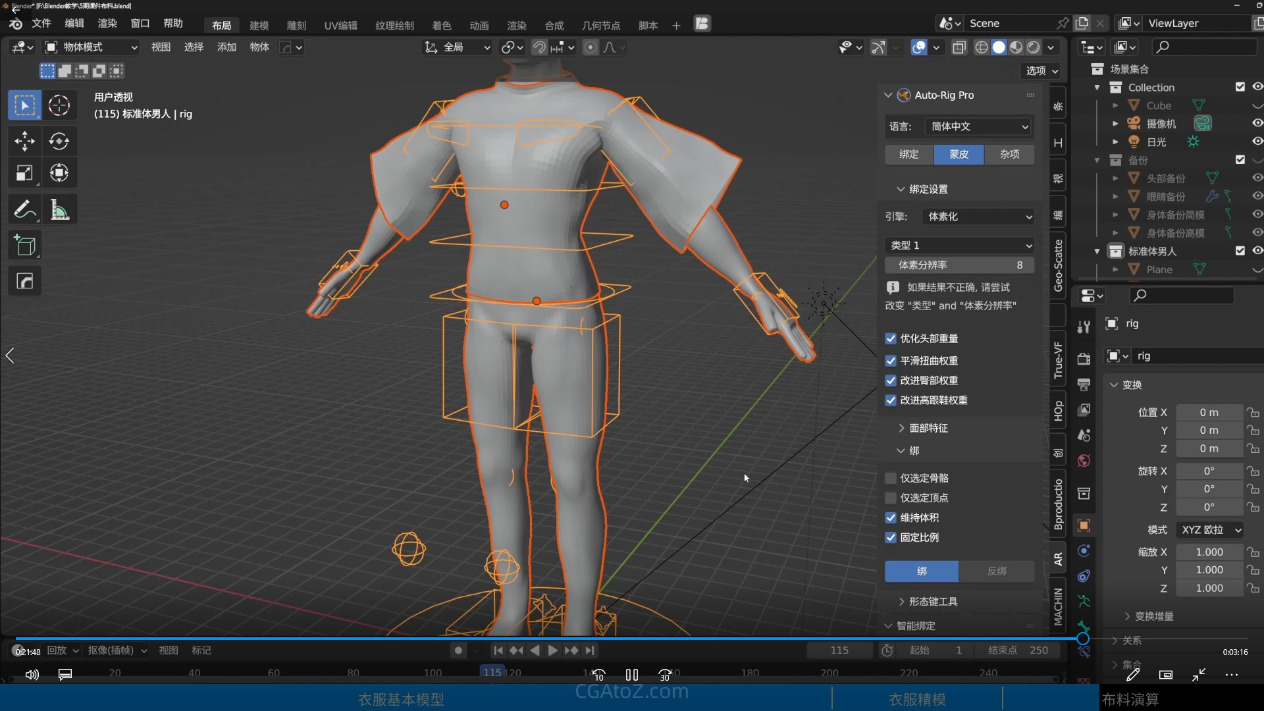Select the Scale tool icon

point(24,173)
